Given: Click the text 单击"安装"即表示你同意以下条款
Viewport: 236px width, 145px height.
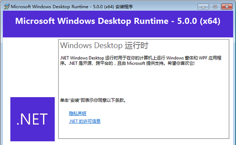Looking at the screenshot, I should click(93, 100).
